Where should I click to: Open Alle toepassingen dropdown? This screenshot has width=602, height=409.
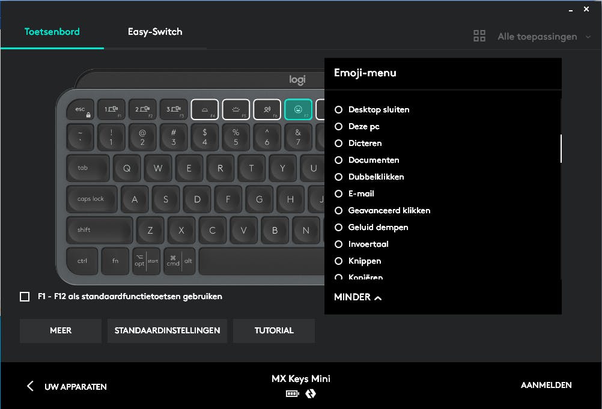point(544,37)
